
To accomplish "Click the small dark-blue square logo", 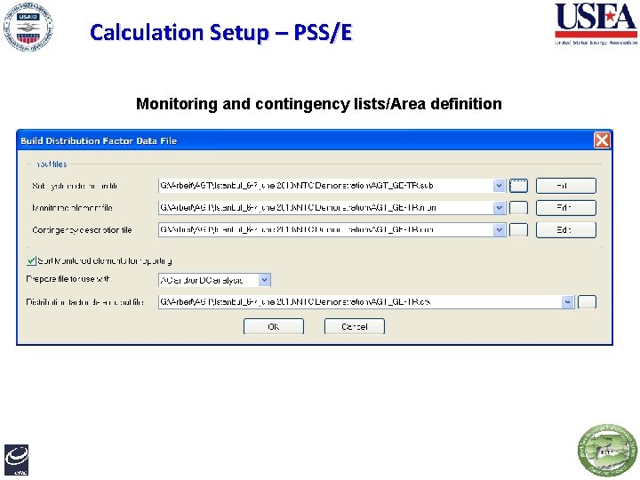I will click(16, 460).
